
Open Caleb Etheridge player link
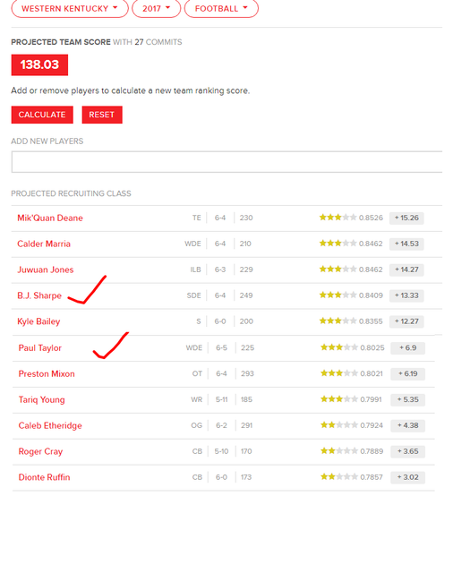(x=50, y=426)
